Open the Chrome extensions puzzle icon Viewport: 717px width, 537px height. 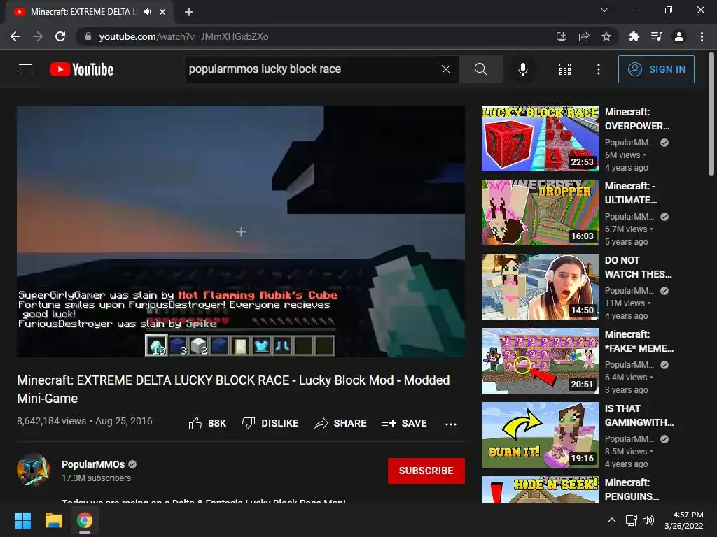point(634,36)
